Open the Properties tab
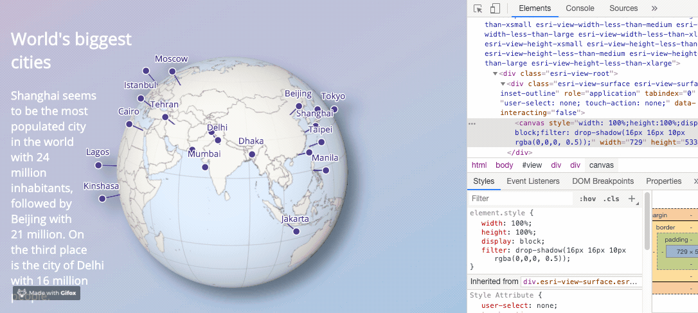 pos(664,181)
